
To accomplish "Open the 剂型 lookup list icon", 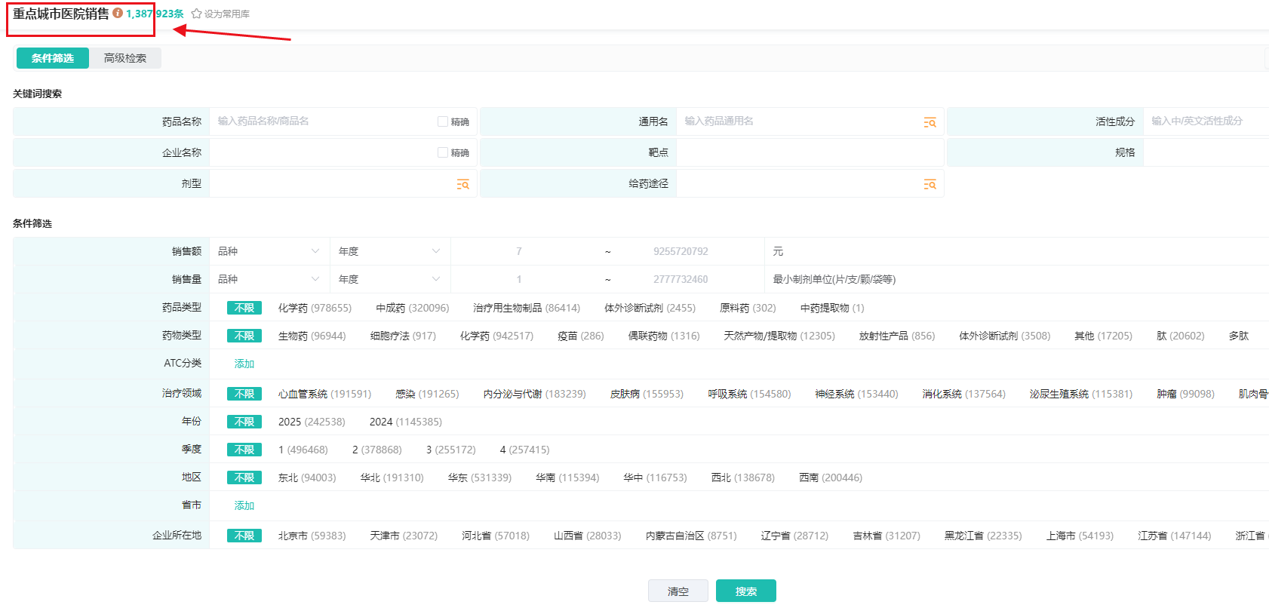I will [462, 184].
